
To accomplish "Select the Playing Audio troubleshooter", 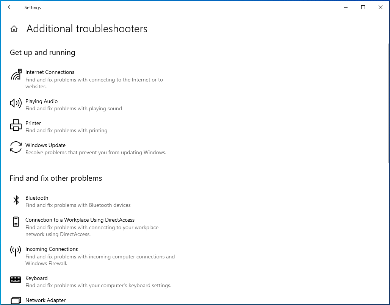I will (41, 101).
